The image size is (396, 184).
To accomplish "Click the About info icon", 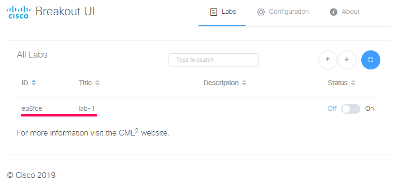I will (x=333, y=12).
